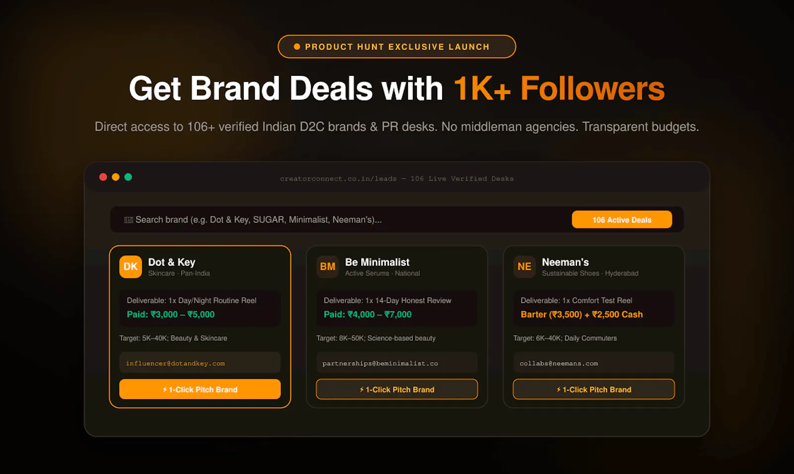Screen dimensions: 794x474
Task: Click the BM brand logo icon
Action: pyautogui.click(x=328, y=266)
